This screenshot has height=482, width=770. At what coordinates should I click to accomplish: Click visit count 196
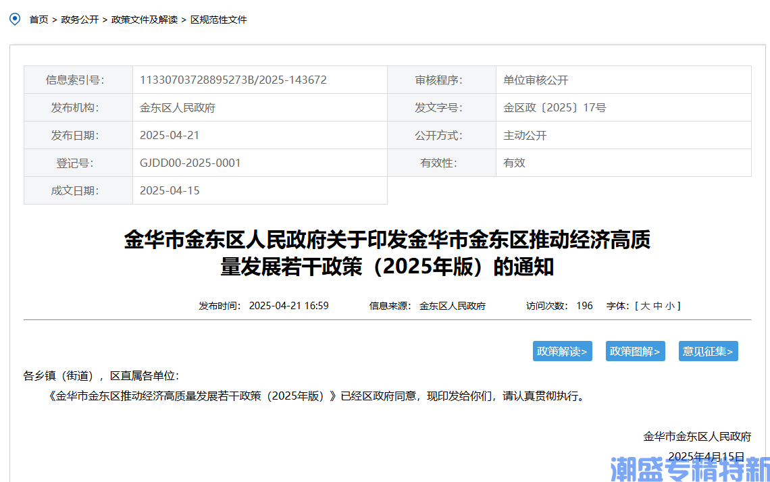click(x=584, y=306)
